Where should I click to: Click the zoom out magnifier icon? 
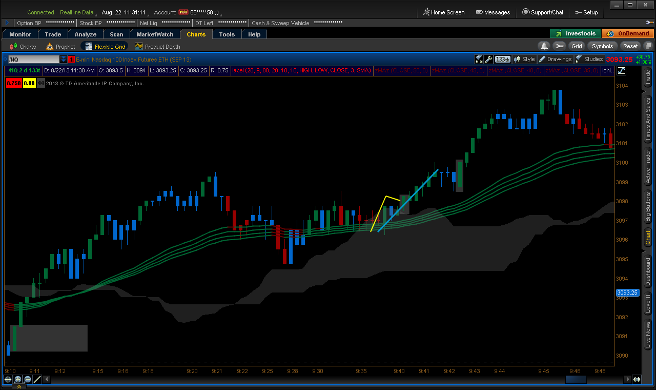(28, 379)
